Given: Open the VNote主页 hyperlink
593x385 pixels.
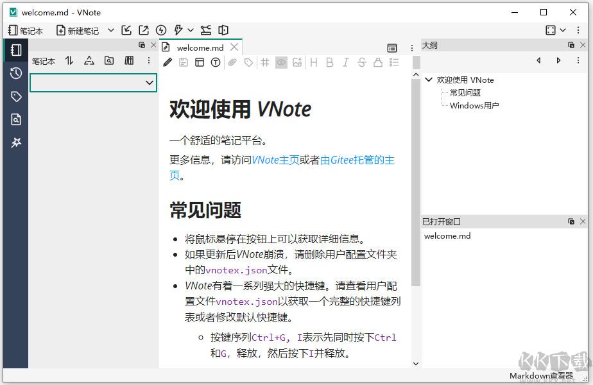Looking at the screenshot, I should [x=275, y=160].
